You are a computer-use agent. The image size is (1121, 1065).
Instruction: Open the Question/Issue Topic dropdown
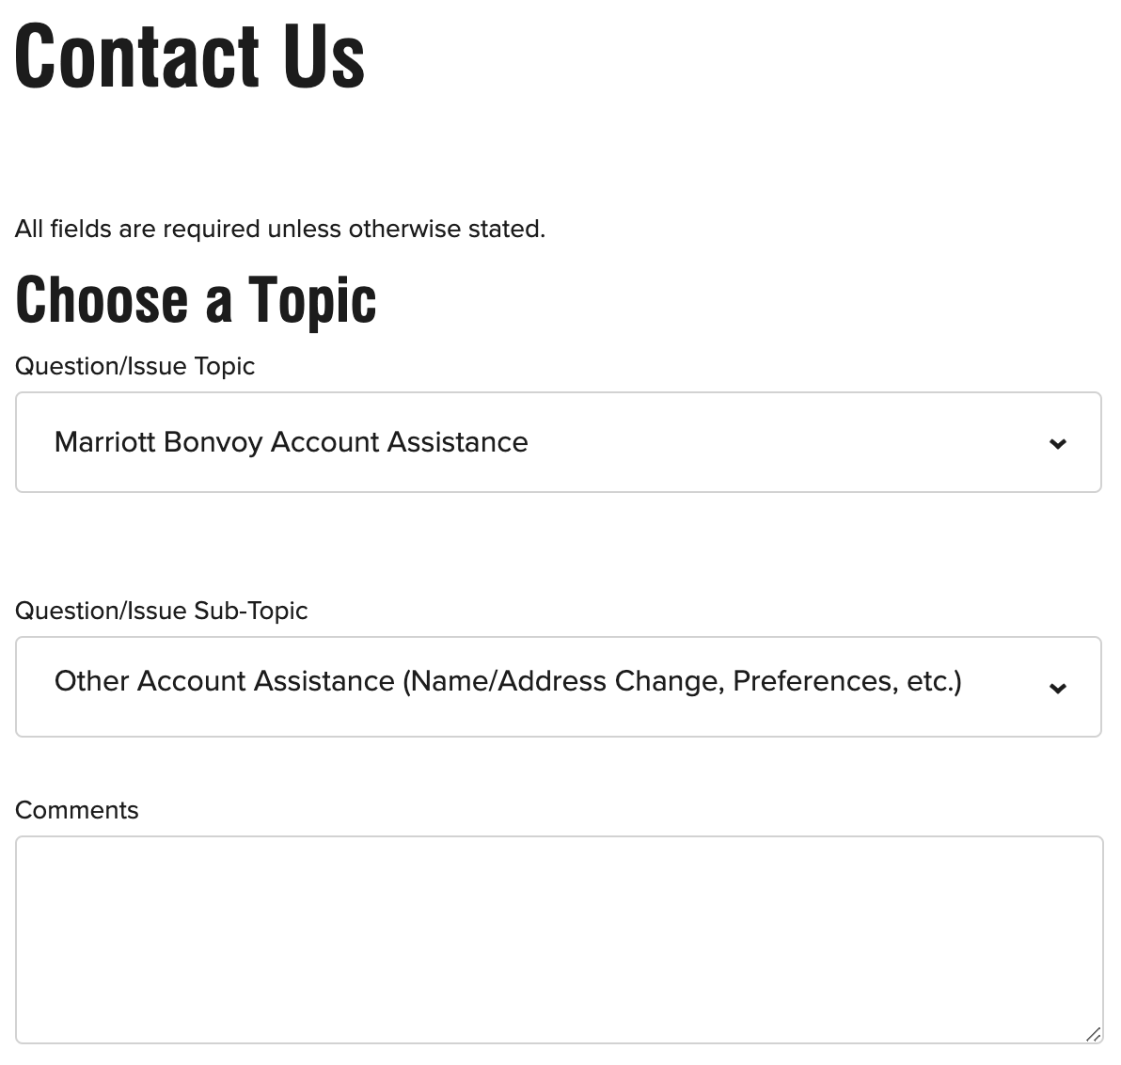[x=558, y=442]
